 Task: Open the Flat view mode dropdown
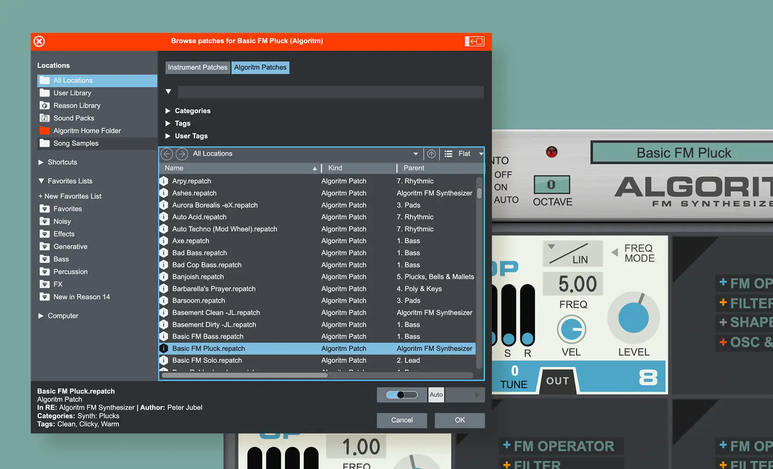point(481,154)
